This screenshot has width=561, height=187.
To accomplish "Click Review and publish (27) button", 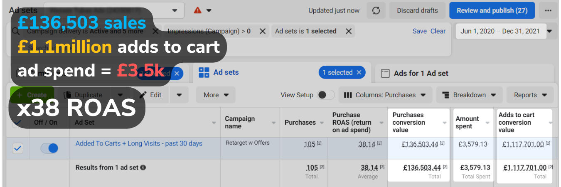I will pyautogui.click(x=492, y=11).
